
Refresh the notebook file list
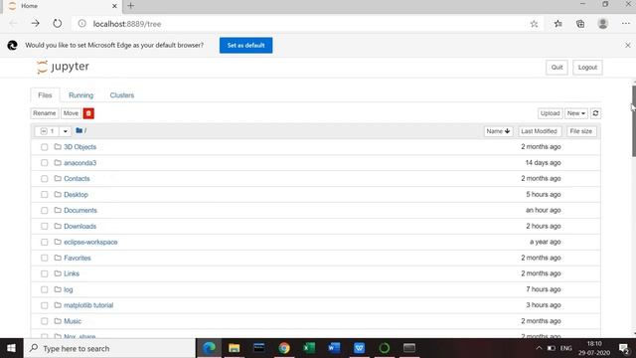595,113
